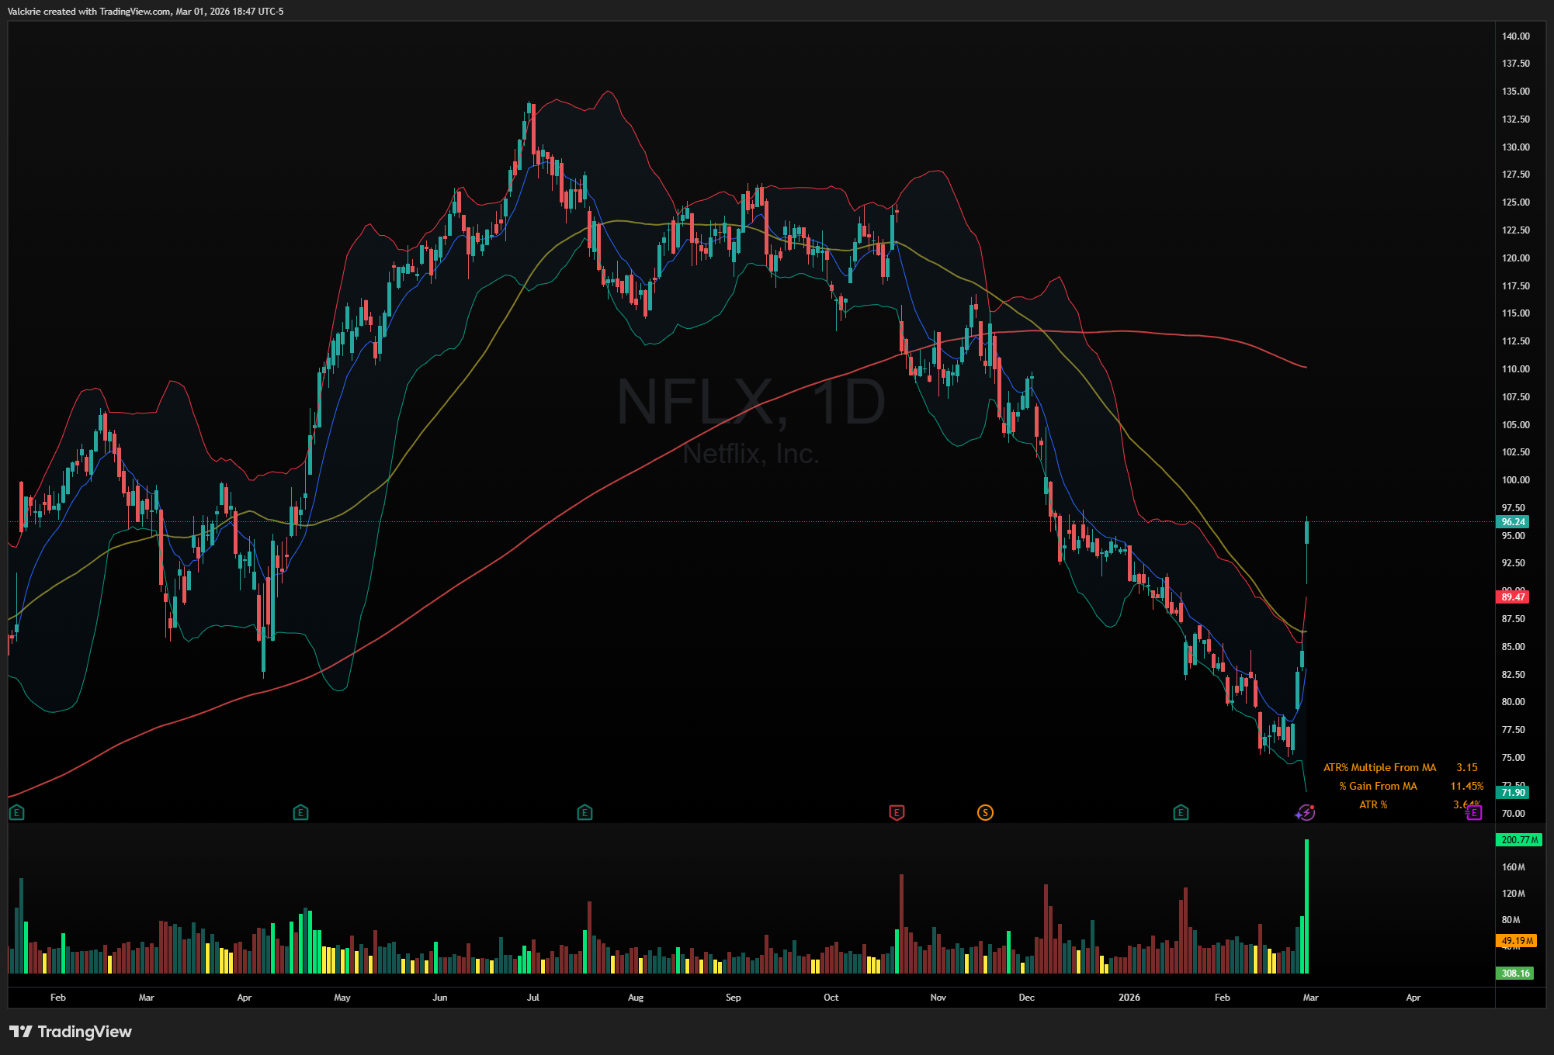Open the latest news lightning-bolt icon
This screenshot has width=1554, height=1055.
(1306, 812)
